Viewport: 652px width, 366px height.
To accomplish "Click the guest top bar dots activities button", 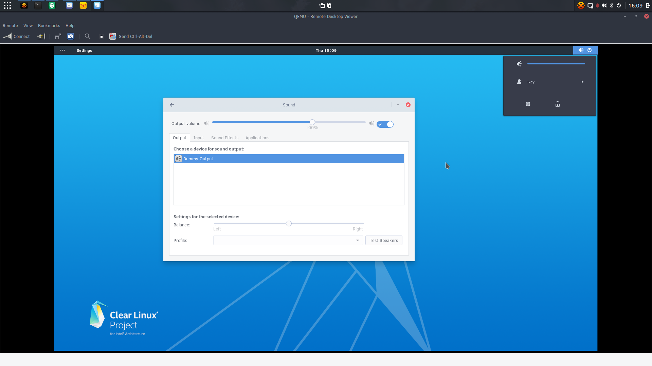I will [62, 50].
